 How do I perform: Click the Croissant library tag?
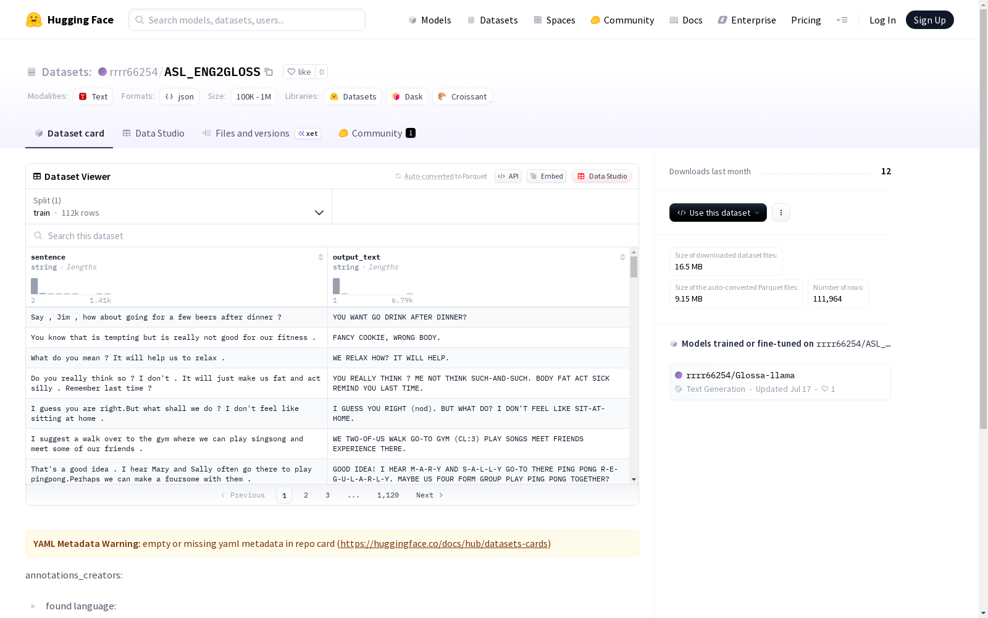pyautogui.click(x=463, y=96)
